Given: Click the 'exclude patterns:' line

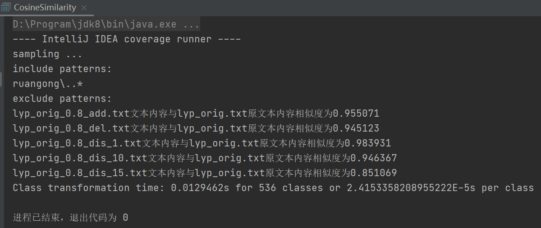Looking at the screenshot, I should (62, 99).
